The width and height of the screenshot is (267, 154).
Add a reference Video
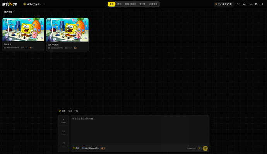coord(63,133)
